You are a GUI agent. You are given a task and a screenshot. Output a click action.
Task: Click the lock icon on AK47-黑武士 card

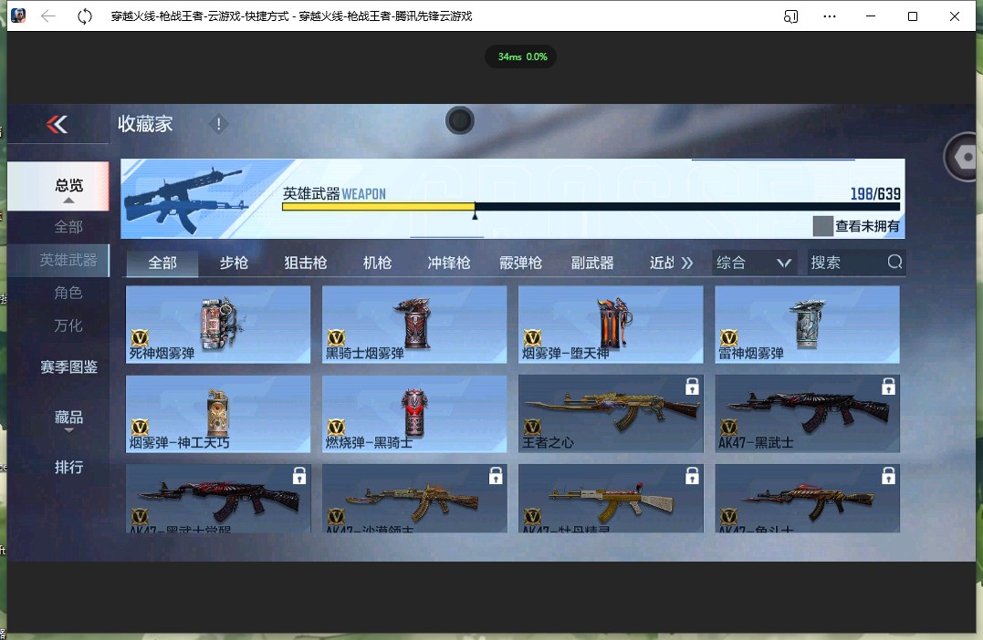point(888,387)
